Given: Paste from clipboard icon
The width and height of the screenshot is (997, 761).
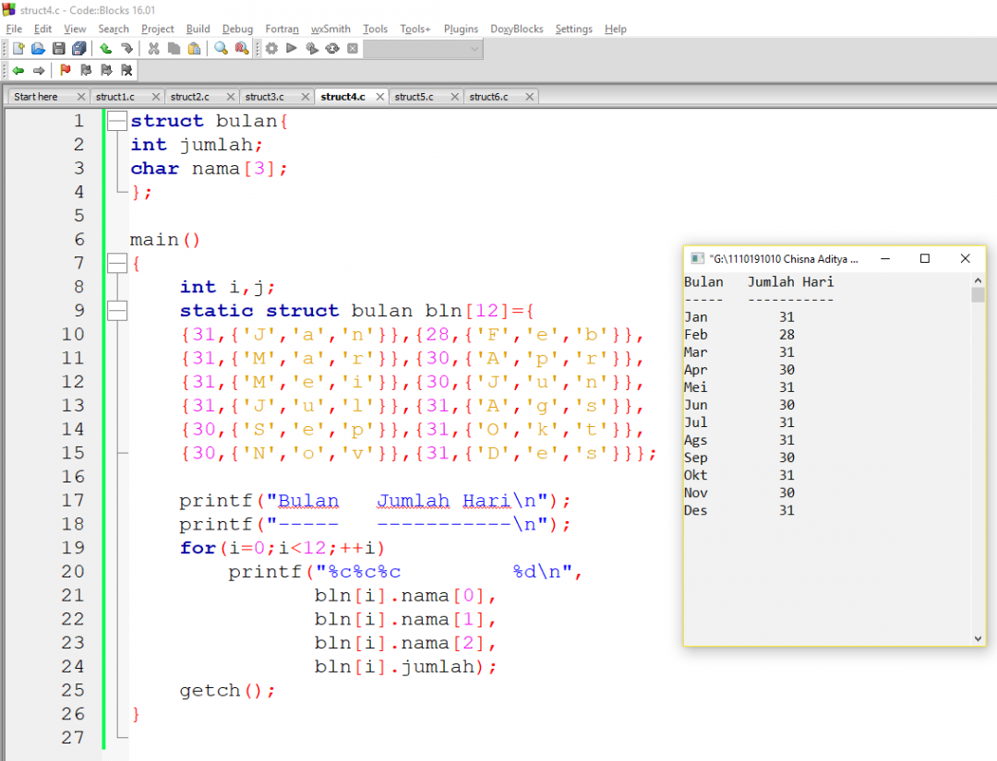Looking at the screenshot, I should pyautogui.click(x=195, y=48).
